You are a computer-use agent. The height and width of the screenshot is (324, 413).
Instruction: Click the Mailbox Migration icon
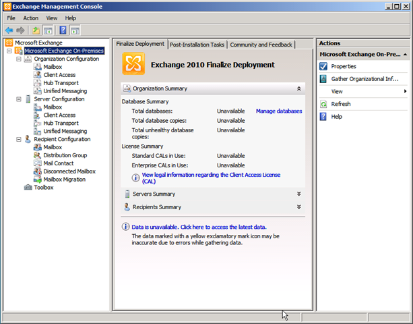click(x=38, y=180)
